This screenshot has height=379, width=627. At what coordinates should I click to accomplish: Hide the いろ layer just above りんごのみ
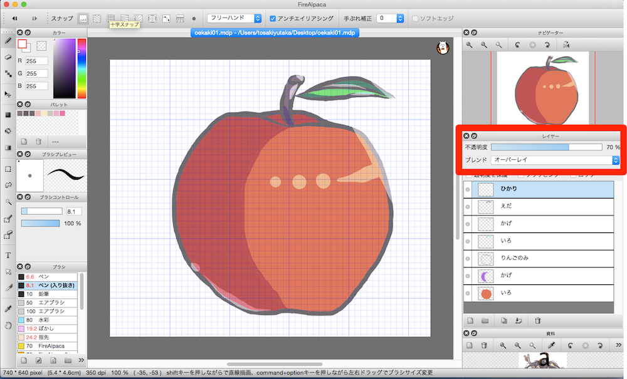click(468, 241)
